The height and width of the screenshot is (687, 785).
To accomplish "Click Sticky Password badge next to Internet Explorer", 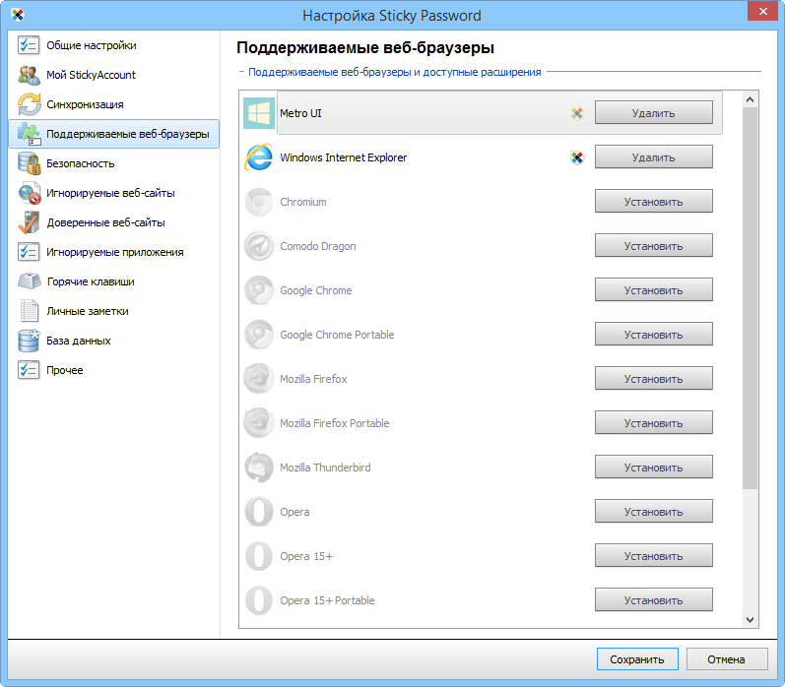I will coord(577,157).
